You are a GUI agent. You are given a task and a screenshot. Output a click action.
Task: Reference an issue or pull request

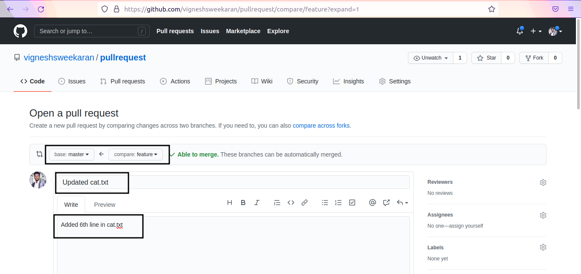[386, 203]
